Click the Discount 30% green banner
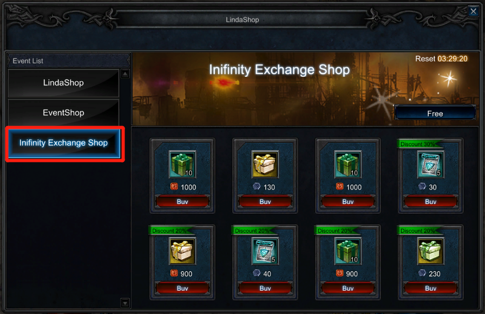Screen dimensions: 485x314 pyautogui.click(x=419, y=144)
